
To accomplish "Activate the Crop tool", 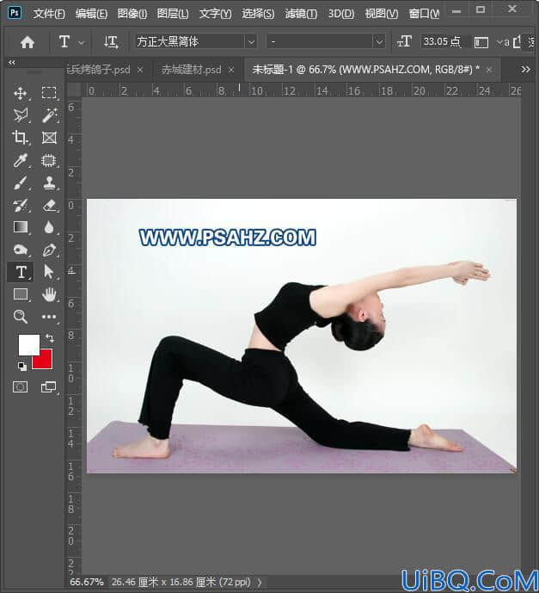I will click(x=20, y=138).
